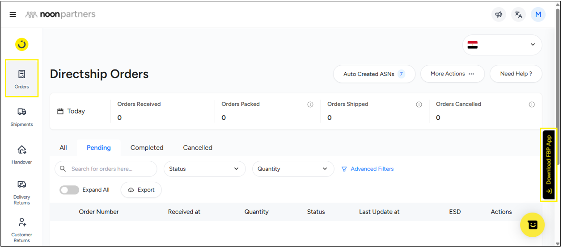Image resolution: width=563 pixels, height=247 pixels.
Task: Switch to the Completed tab
Action: click(147, 148)
